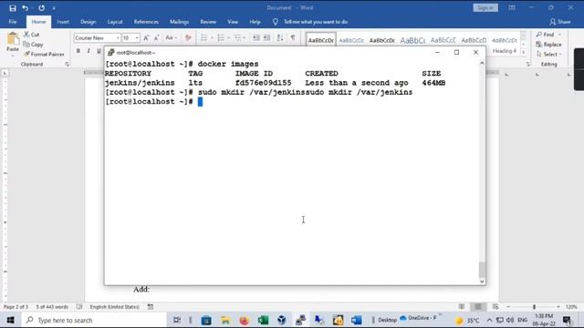Open the font size dropdown

[x=137, y=38]
